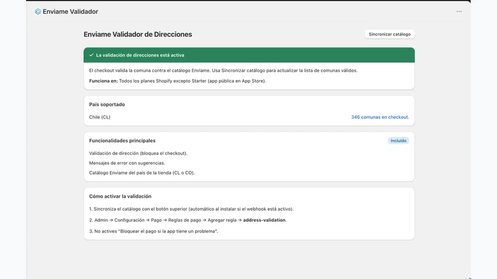Click the green checkmark icon in the banner
This screenshot has width=497, height=279.
pyautogui.click(x=91, y=55)
